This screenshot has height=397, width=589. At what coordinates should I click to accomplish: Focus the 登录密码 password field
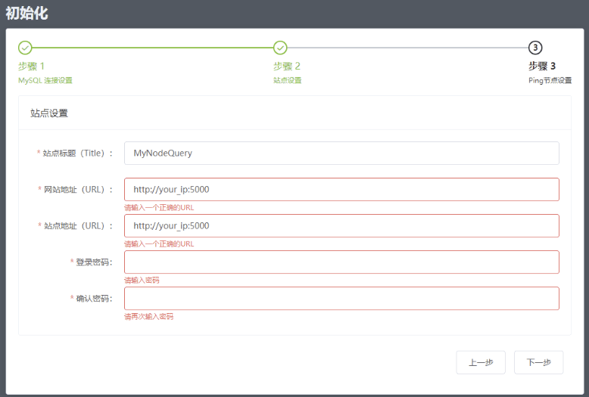(x=341, y=262)
